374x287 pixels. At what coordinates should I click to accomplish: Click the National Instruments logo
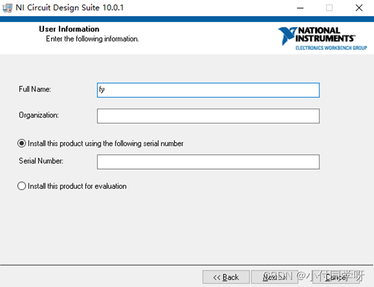point(322,39)
